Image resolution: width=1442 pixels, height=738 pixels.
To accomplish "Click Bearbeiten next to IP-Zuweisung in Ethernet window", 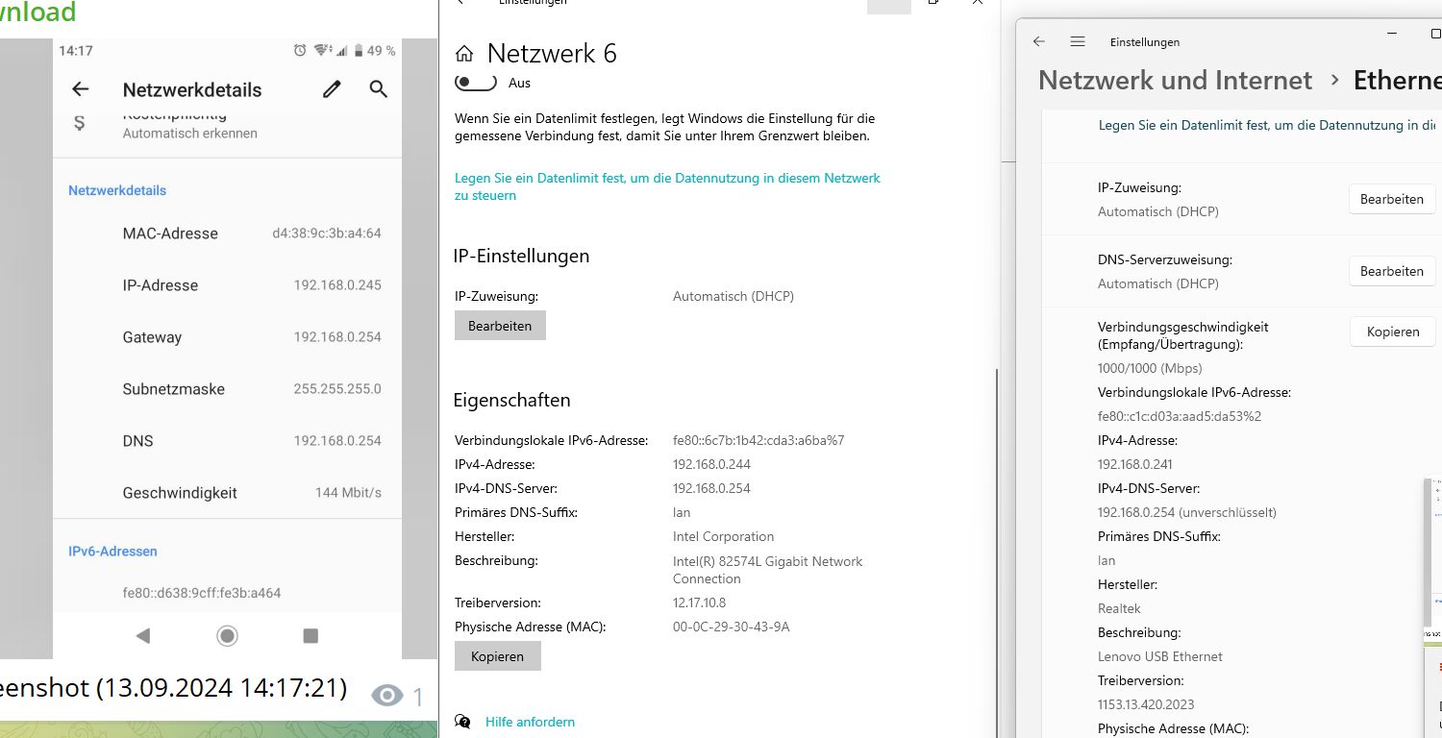I will [1392, 199].
